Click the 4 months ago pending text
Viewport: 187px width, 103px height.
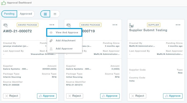(x=175, y=46)
